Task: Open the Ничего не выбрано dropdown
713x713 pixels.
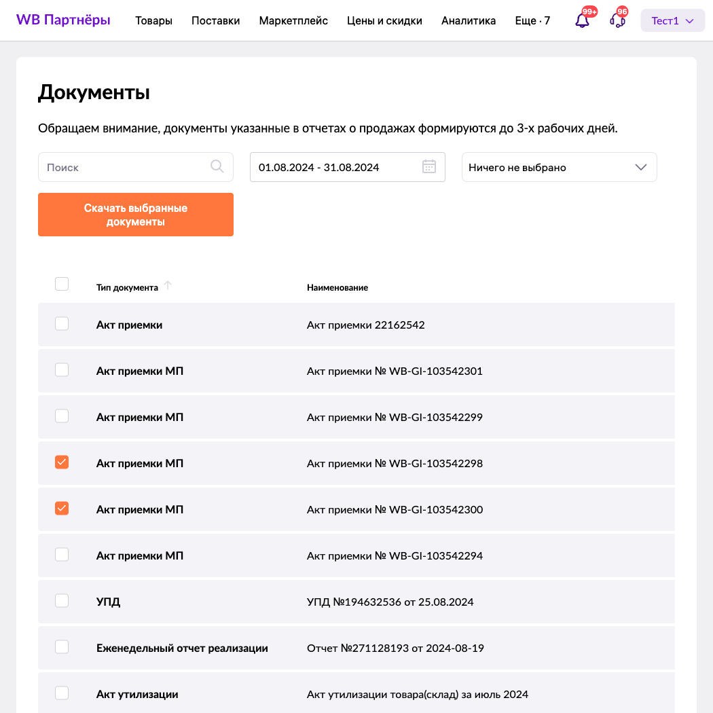Action: coord(559,167)
